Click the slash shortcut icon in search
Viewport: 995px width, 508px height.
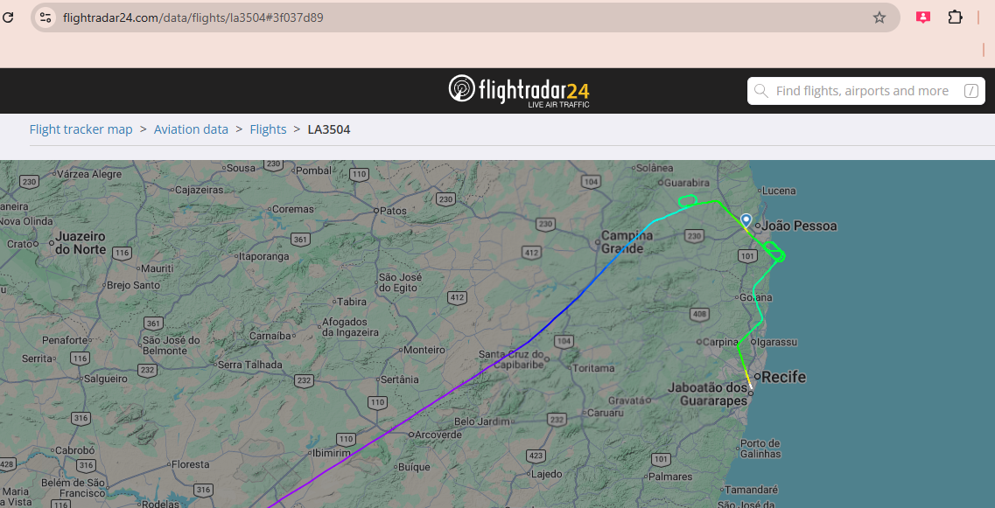[x=970, y=91]
